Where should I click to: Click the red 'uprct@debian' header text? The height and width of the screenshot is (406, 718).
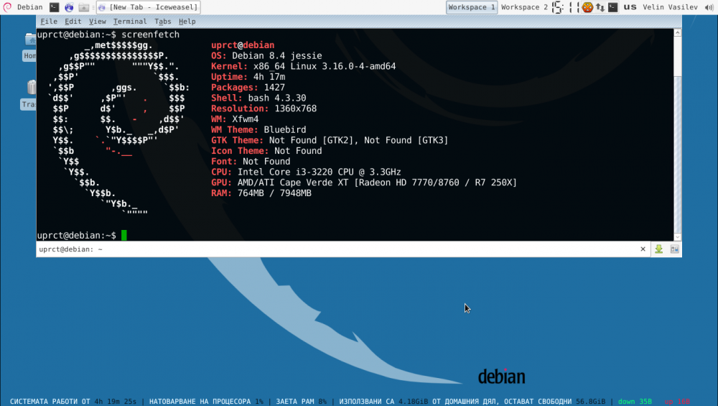coord(243,45)
